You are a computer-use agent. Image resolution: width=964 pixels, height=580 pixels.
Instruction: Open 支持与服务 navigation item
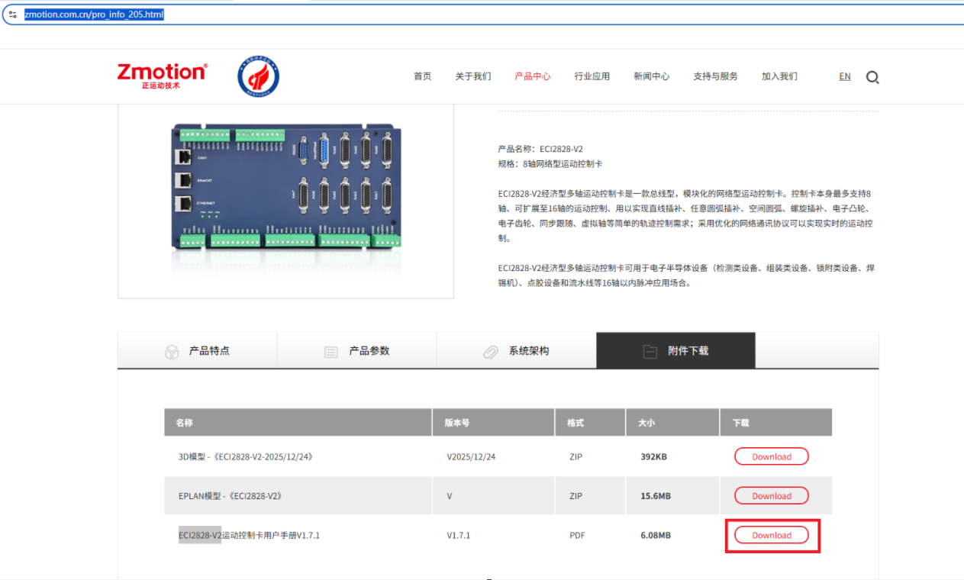click(x=715, y=76)
